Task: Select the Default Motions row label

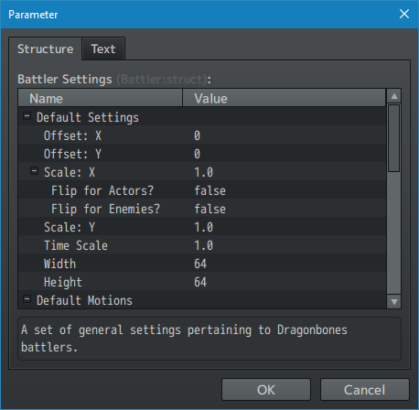Action: (84, 300)
